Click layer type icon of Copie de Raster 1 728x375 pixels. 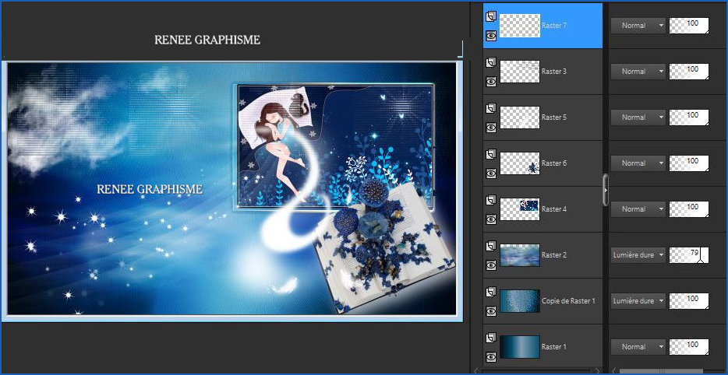point(491,292)
